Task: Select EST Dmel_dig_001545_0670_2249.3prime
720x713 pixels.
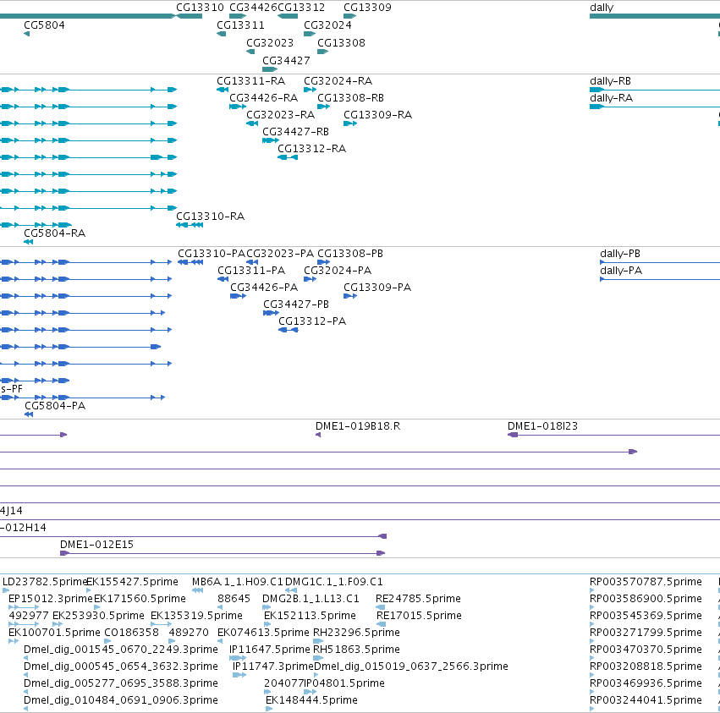Action: pyautogui.click(x=121, y=650)
